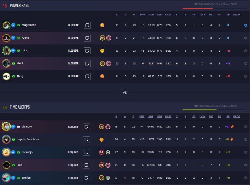Expand ale1fps stats via plus icon
The height and width of the screenshot is (185, 250).
[245, 178]
